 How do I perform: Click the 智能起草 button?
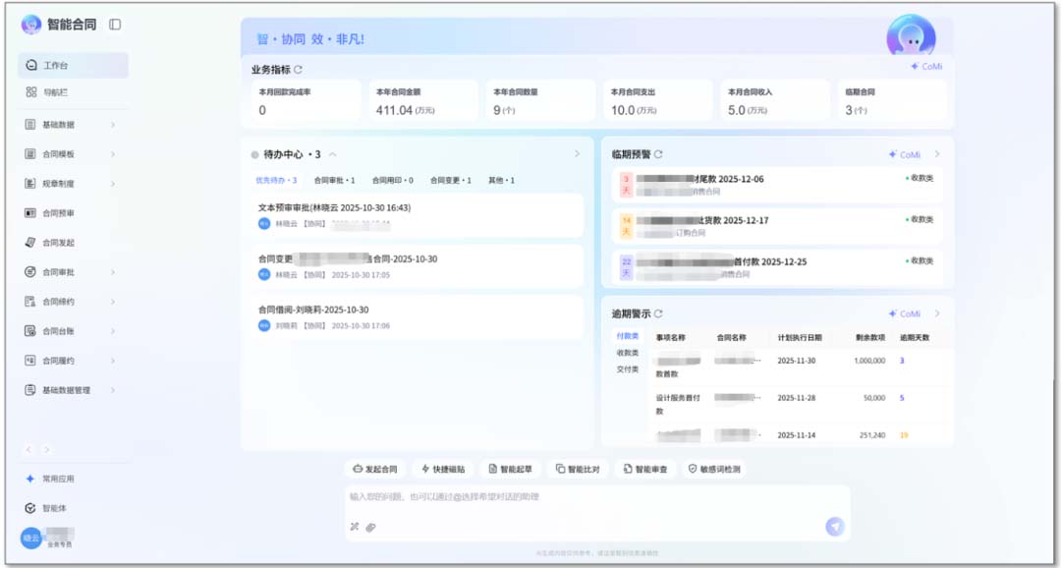(x=511, y=470)
